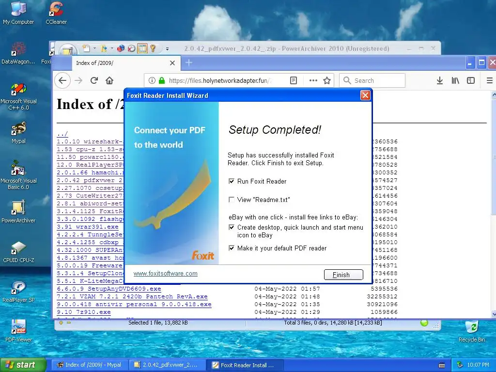Open CPUID CPU-Z desktop shortcut
The image size is (496, 372).
point(18,252)
